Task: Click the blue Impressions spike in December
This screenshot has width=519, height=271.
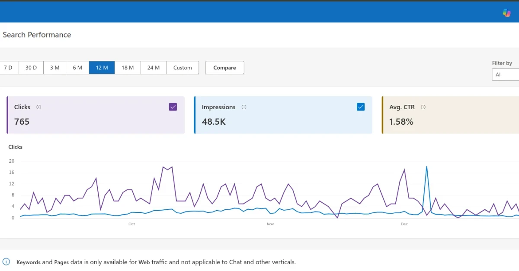Action: [427, 167]
